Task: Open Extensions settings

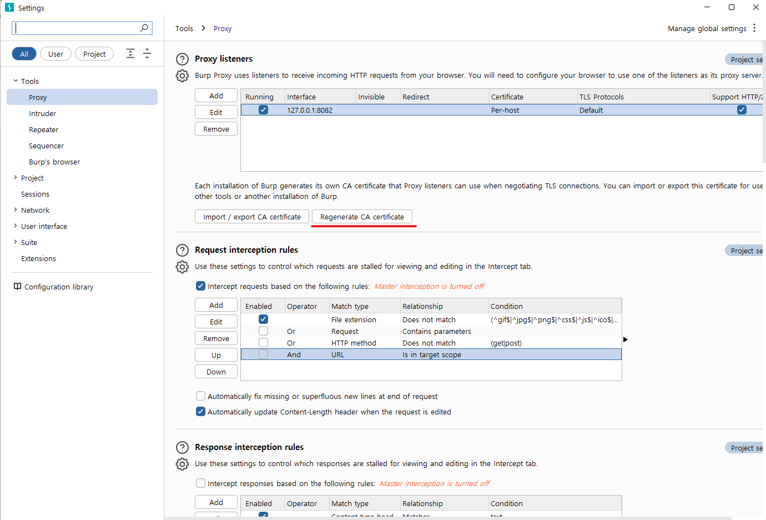Action: [x=39, y=258]
